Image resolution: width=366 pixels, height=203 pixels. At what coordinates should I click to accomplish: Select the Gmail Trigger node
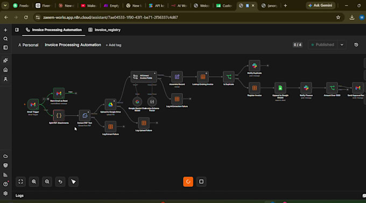[x=33, y=104]
